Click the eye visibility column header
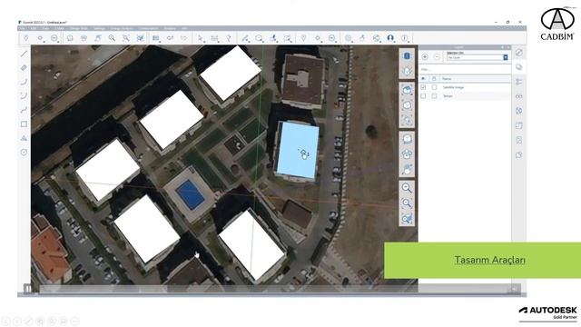This screenshot has width=581, height=327. pyautogui.click(x=423, y=79)
